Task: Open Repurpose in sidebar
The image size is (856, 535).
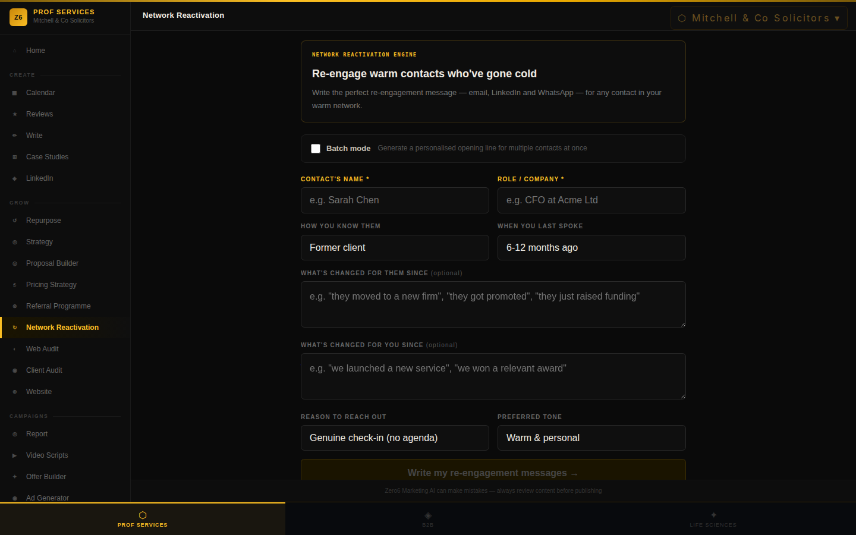Action: tap(65, 221)
